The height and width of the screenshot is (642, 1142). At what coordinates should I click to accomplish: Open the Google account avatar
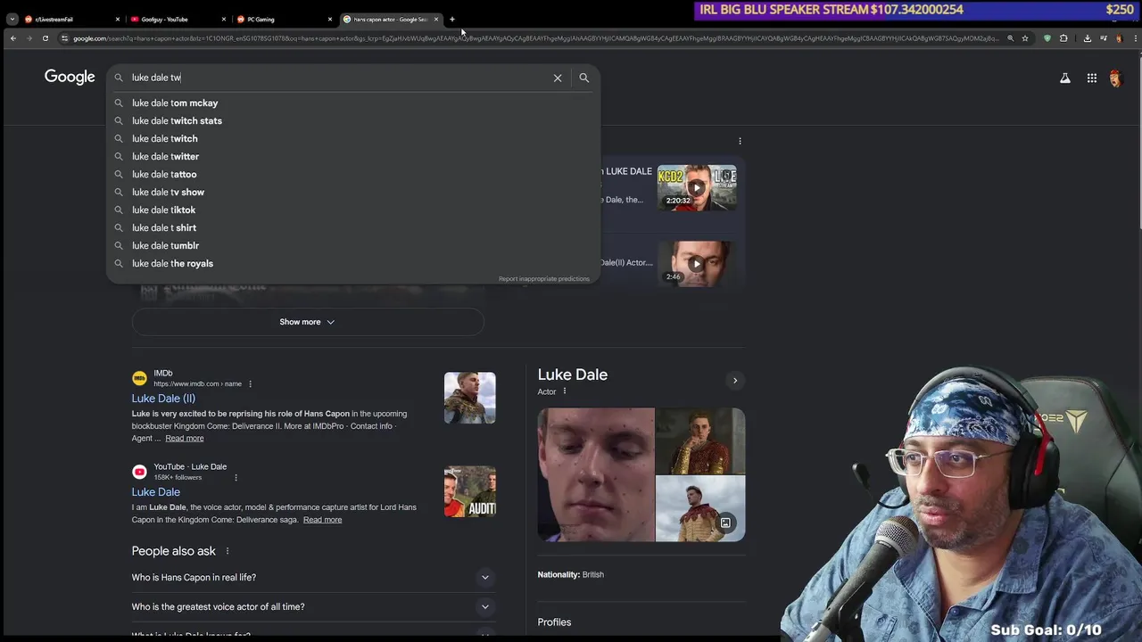1115,78
